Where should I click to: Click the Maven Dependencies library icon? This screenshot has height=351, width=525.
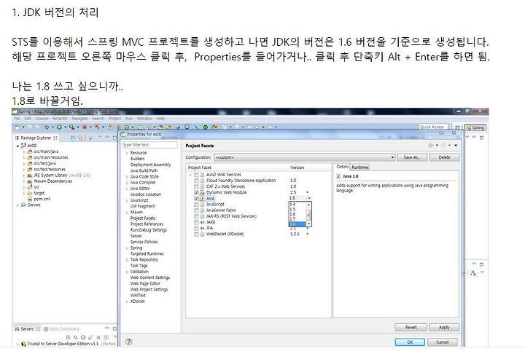pos(30,181)
